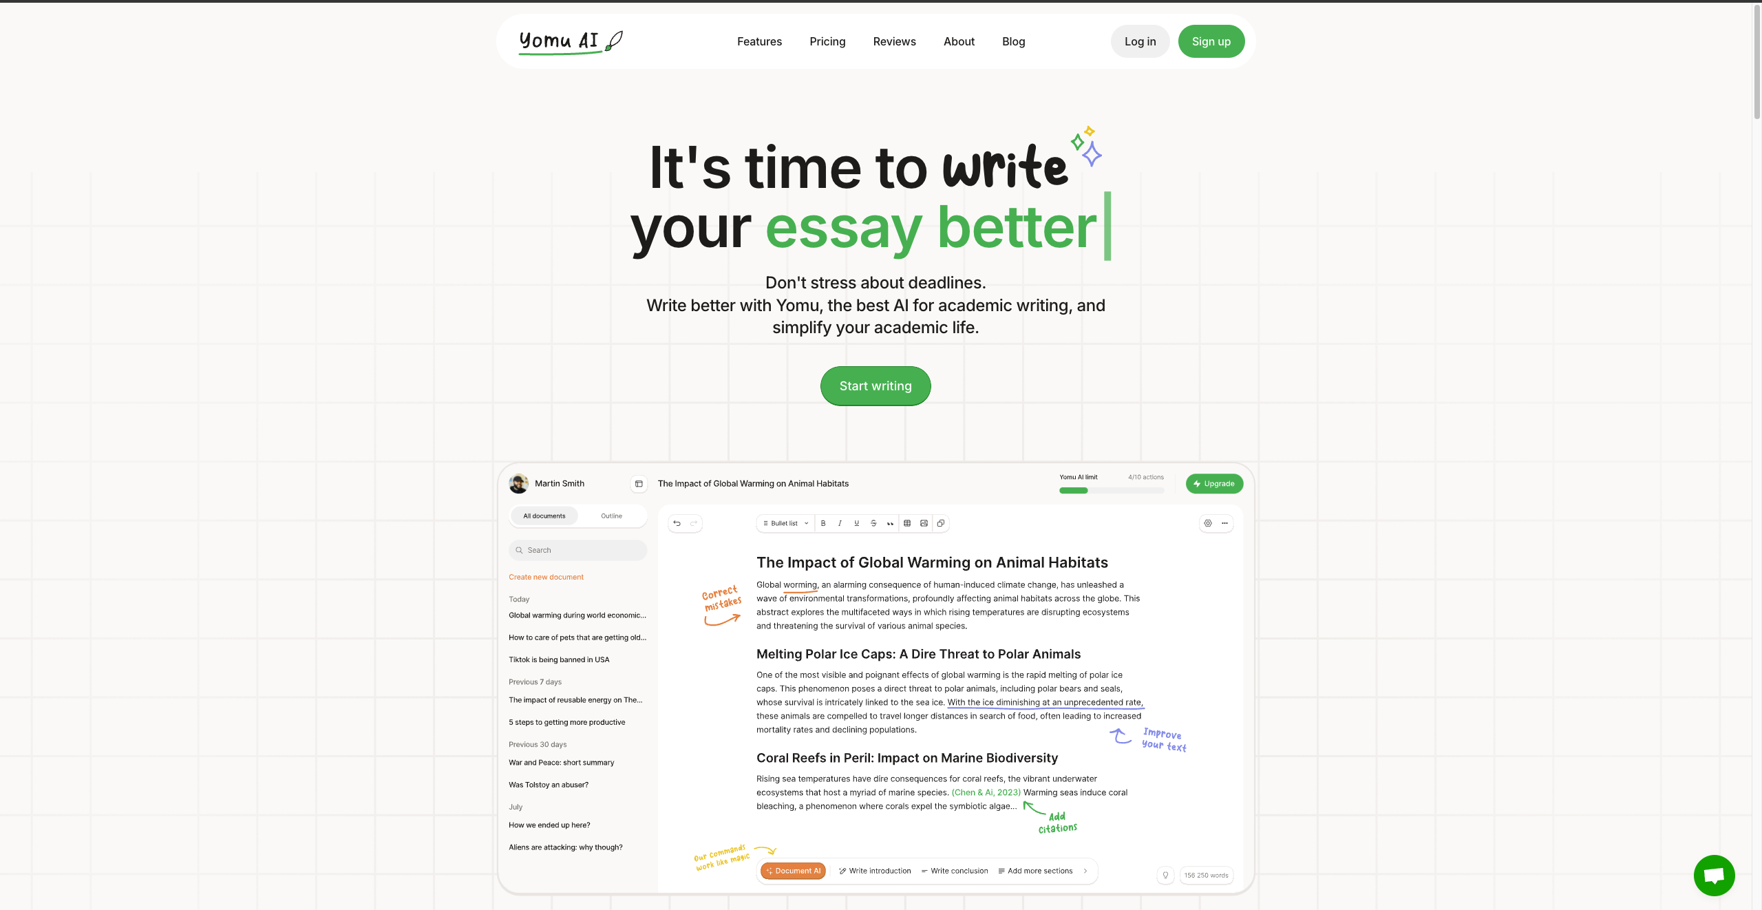The image size is (1762, 910).
Task: Click the Underline formatting icon
Action: 856,523
